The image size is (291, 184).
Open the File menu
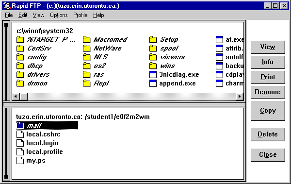9,15
